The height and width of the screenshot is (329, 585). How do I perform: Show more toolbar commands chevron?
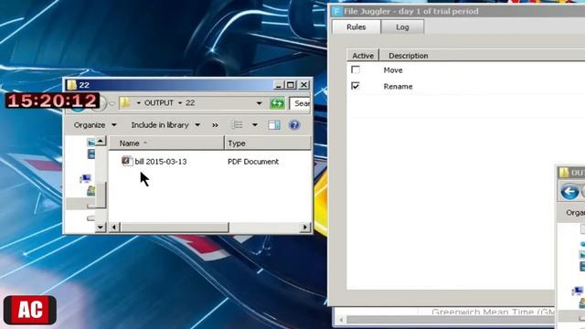pos(215,125)
